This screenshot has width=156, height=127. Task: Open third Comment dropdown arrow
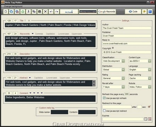pyautogui.click(x=38, y=93)
